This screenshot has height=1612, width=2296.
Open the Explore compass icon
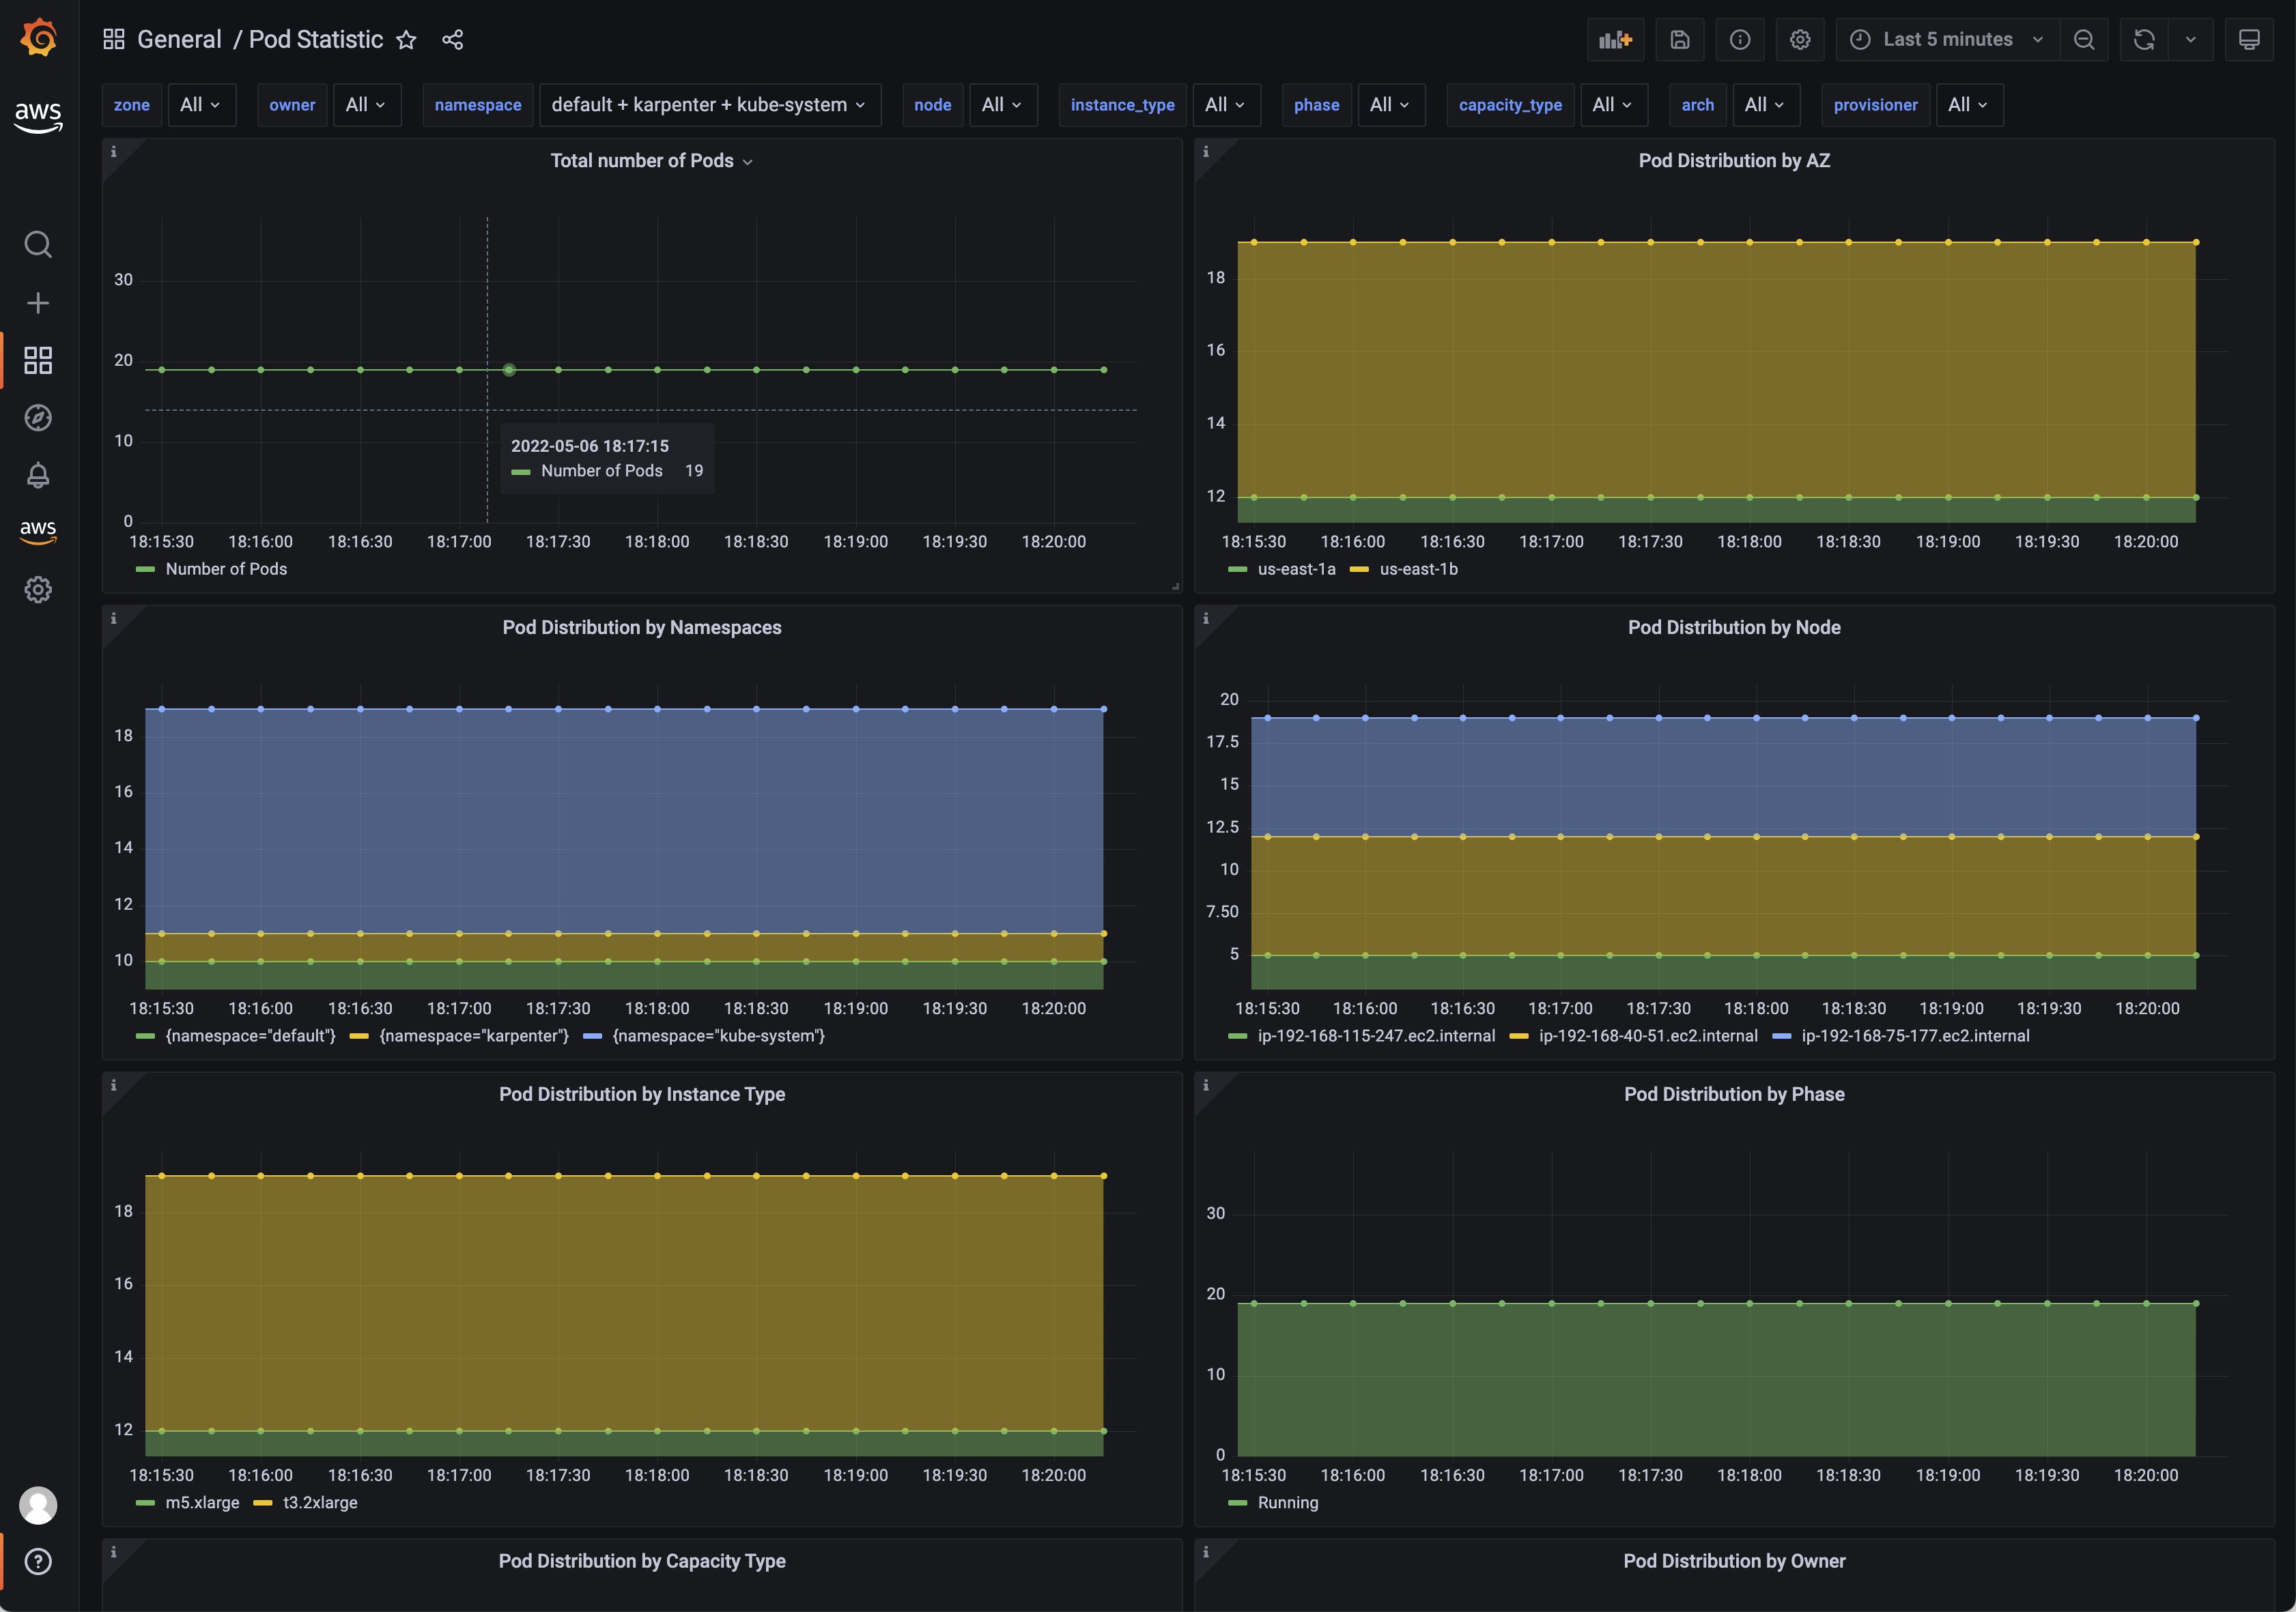[38, 418]
